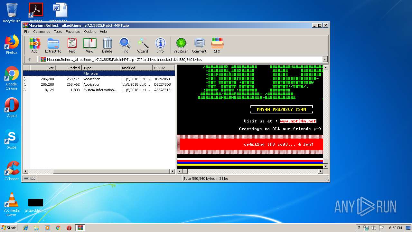Open the Help menu
This screenshot has height=232, width=412.
pos(103,32)
